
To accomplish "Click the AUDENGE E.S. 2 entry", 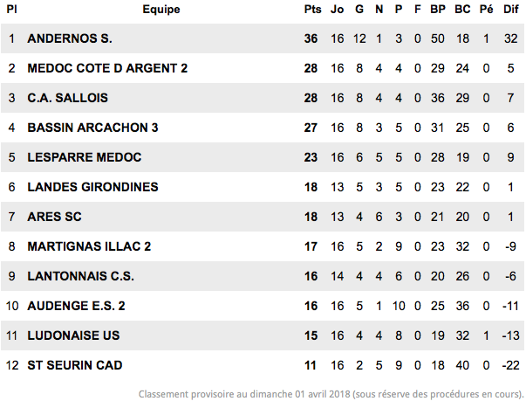I will point(76,306).
